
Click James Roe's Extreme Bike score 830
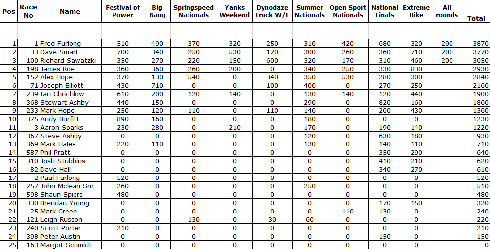(x=416, y=69)
